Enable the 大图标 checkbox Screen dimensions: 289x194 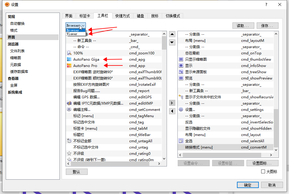[263, 172]
